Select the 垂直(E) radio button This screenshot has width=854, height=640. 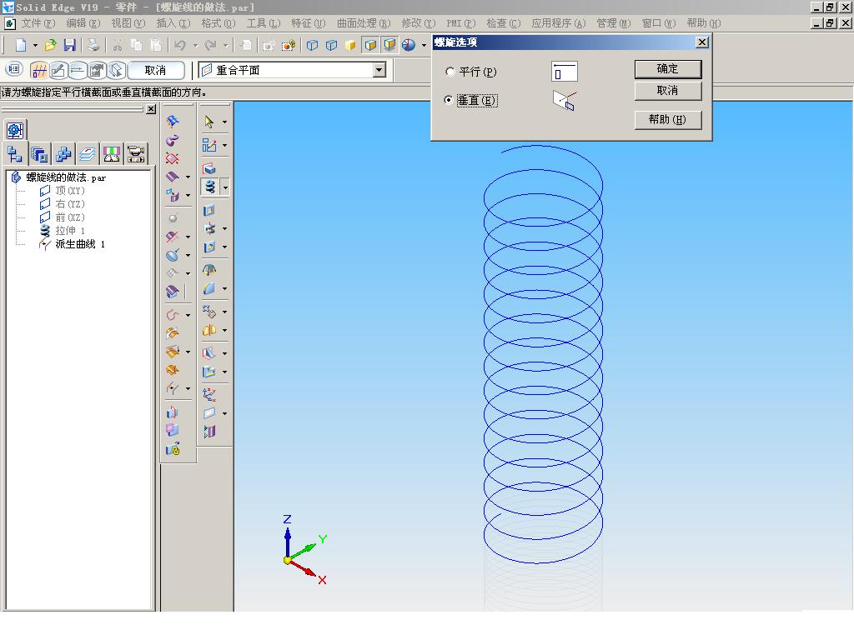pos(448,100)
